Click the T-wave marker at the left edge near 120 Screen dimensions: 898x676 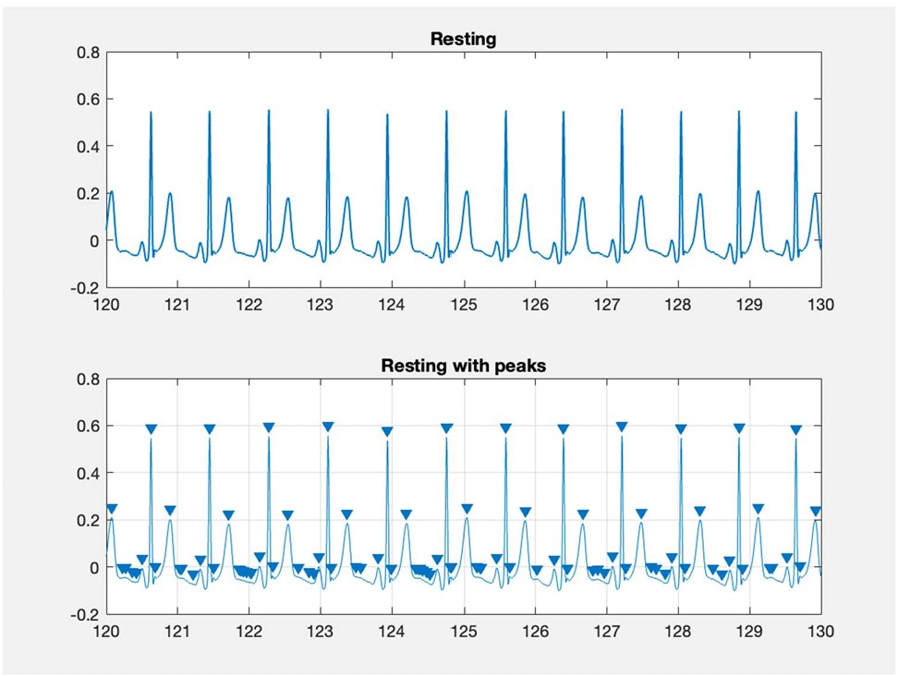112,509
